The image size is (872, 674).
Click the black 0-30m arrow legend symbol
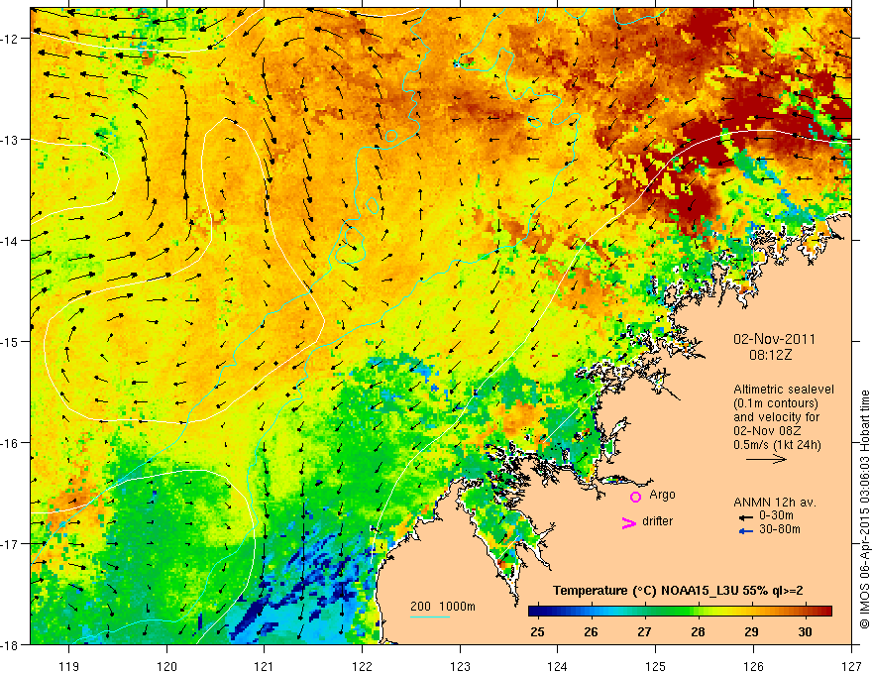click(745, 517)
